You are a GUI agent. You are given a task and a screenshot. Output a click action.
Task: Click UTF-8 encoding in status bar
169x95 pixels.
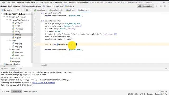(x=143, y=94)
